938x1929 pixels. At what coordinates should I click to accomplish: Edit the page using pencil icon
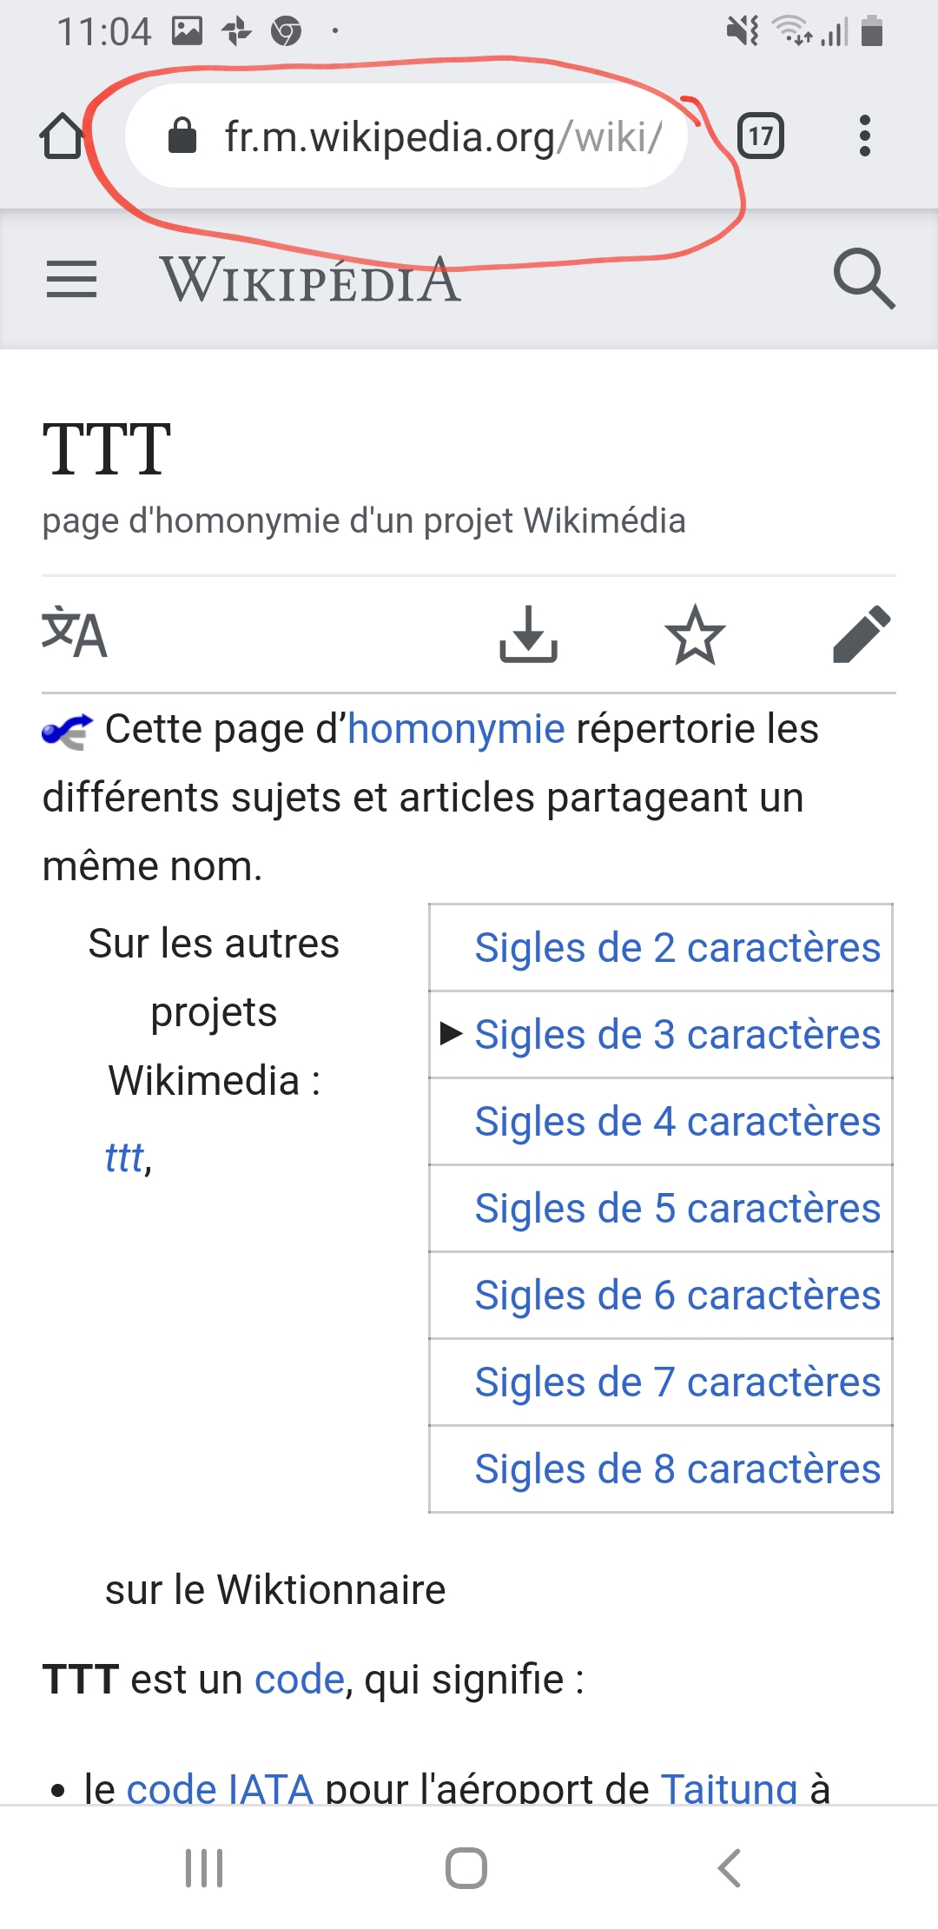(x=862, y=634)
